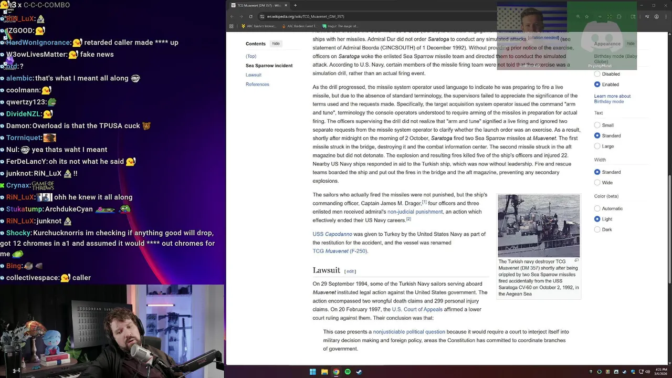Click the browser forward arrow

[x=241, y=16]
